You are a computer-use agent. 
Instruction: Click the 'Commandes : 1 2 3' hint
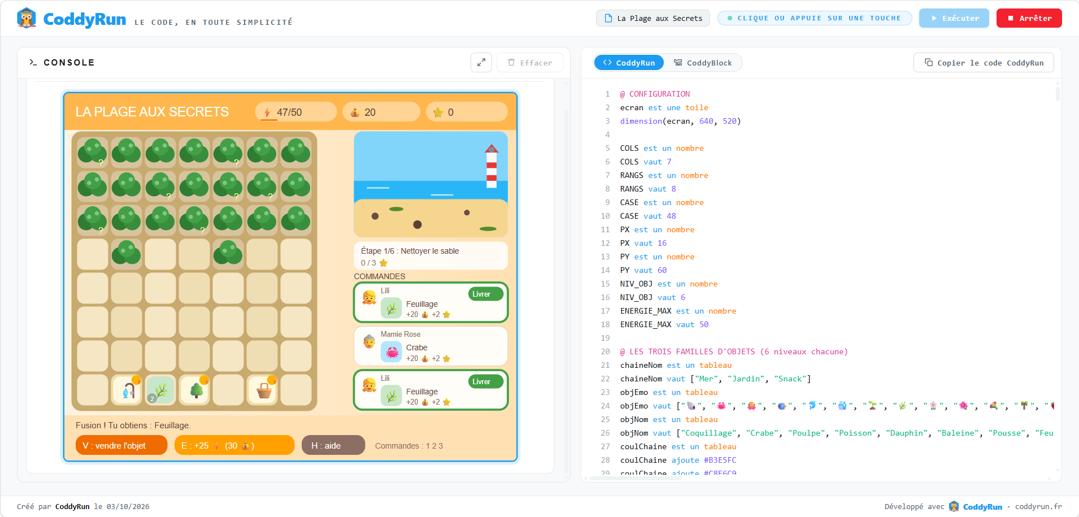point(409,446)
